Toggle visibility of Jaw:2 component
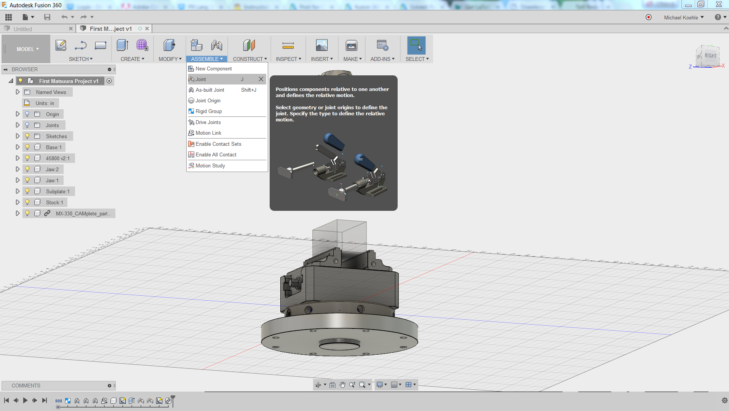Screen dimensions: 729x411 pyautogui.click(x=27, y=169)
